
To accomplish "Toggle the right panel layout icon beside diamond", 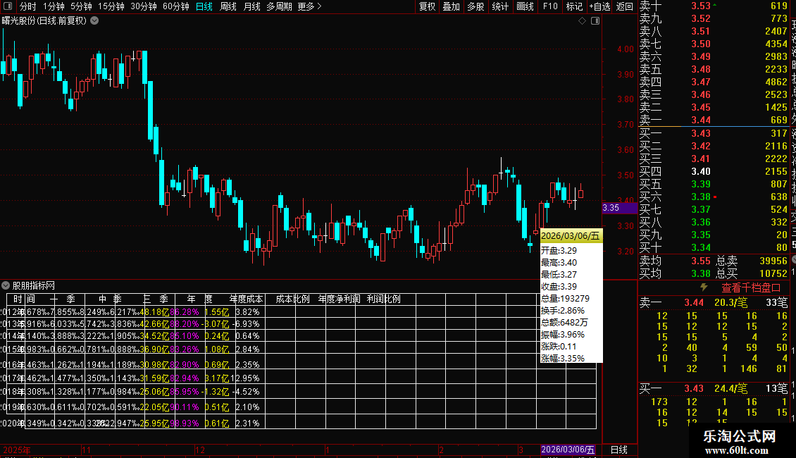I will click(595, 21).
